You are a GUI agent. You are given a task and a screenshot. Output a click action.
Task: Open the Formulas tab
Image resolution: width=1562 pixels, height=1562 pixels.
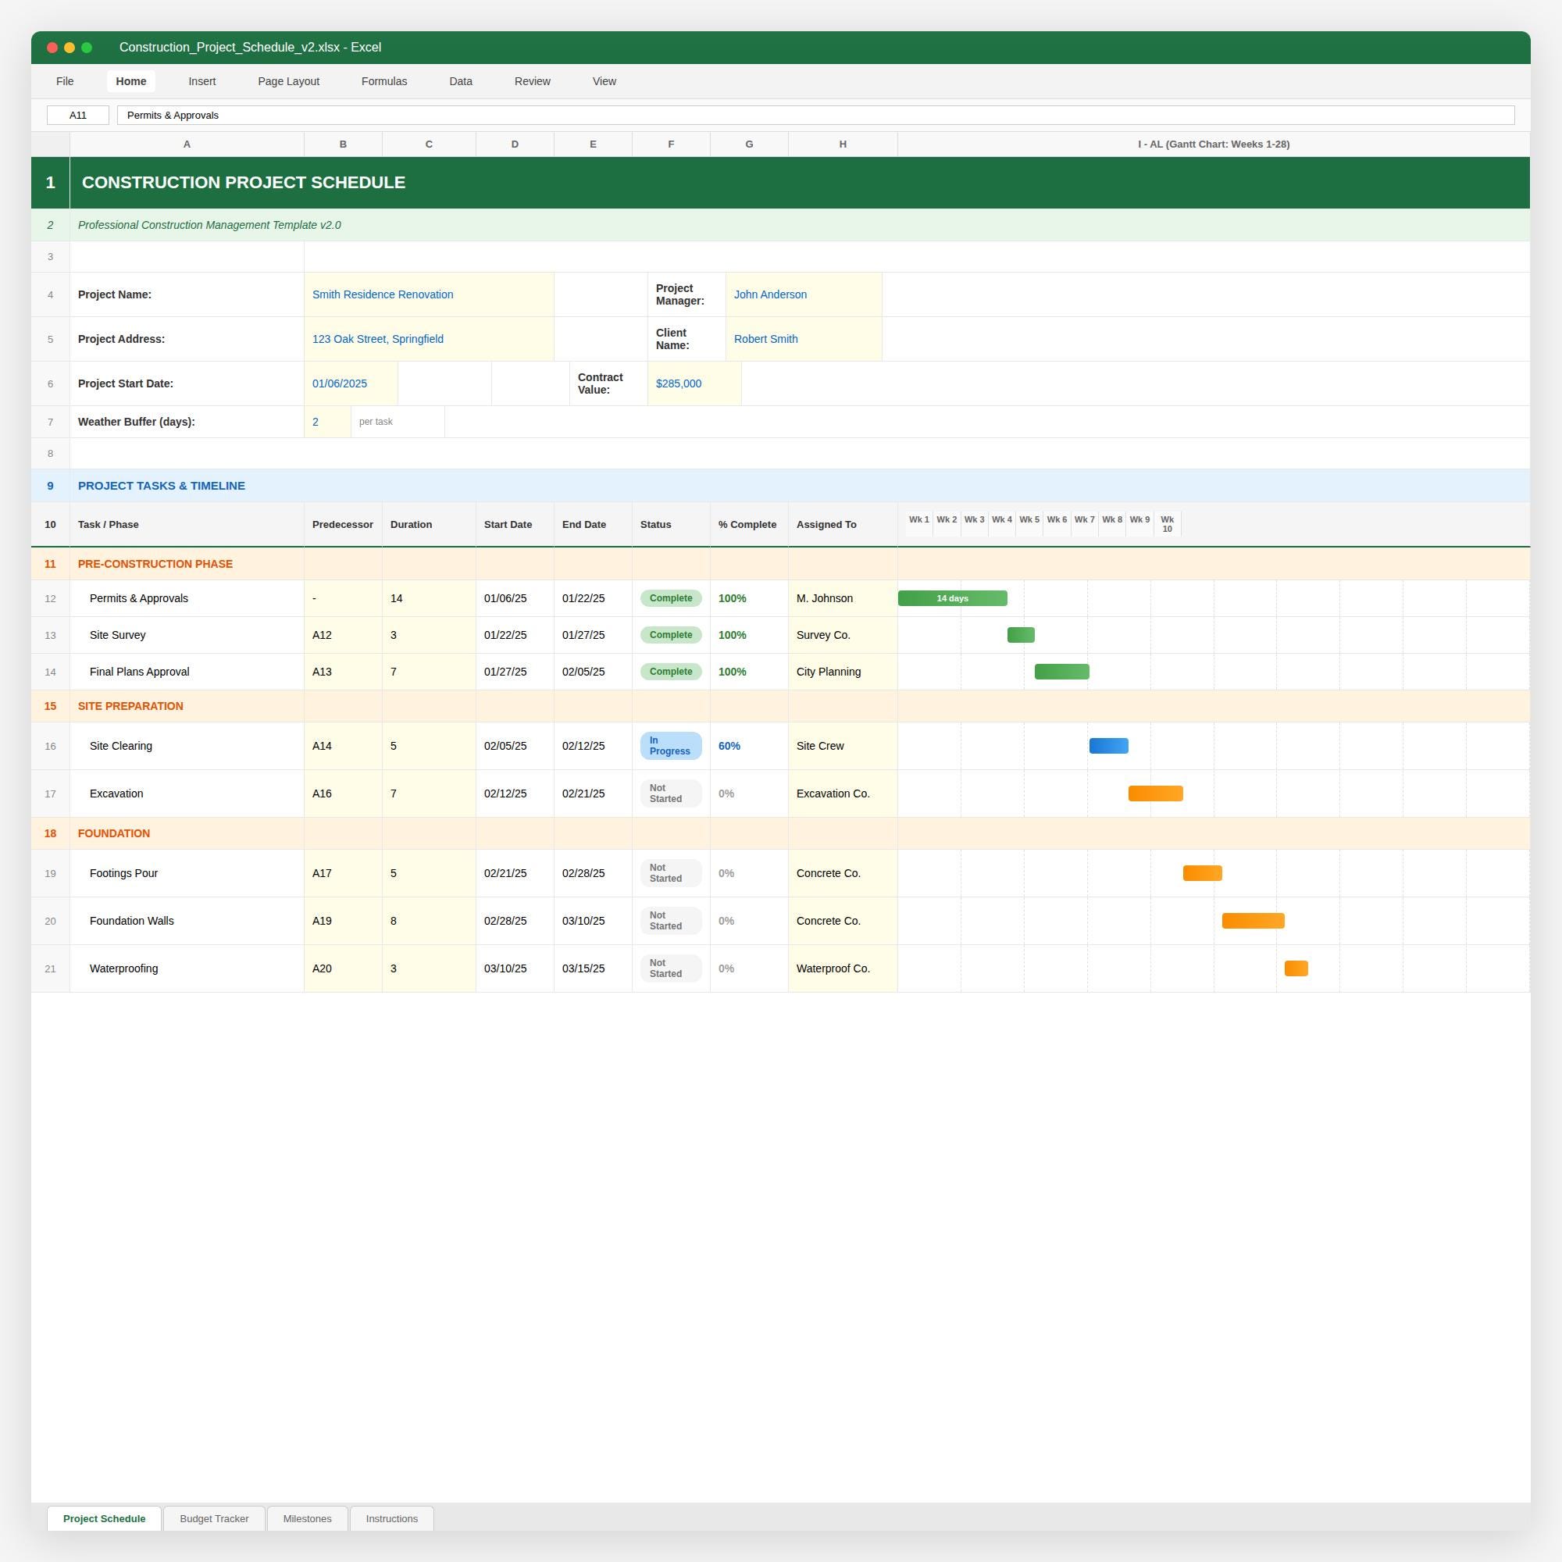click(384, 82)
